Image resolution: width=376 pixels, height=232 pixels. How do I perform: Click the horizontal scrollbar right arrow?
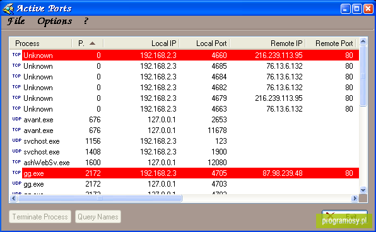(x=355, y=198)
